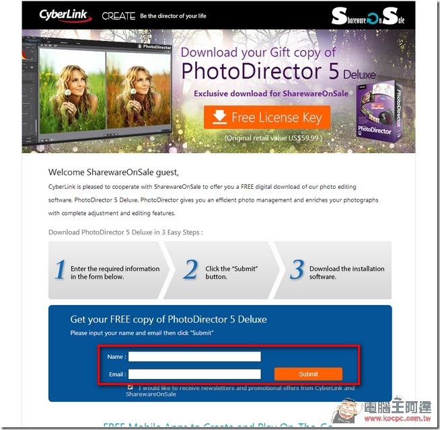This screenshot has height=430, width=440.
Task: Click the before-and-after photo preview
Action: [105, 90]
